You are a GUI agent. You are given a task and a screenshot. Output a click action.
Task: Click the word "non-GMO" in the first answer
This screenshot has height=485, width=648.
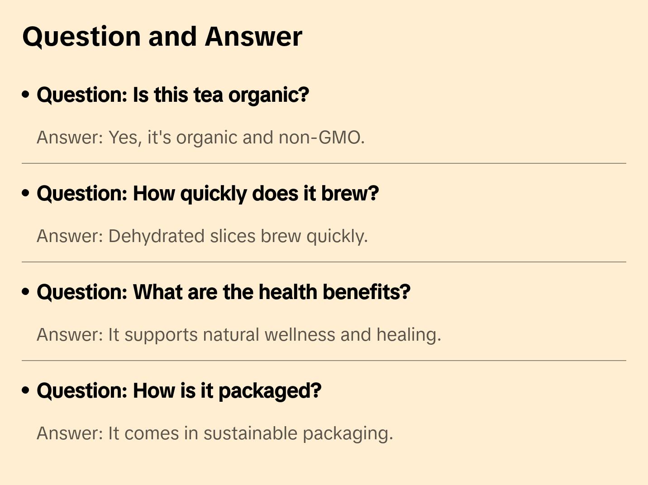(x=321, y=138)
